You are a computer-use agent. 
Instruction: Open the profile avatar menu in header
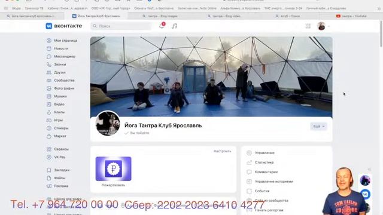point(323,26)
